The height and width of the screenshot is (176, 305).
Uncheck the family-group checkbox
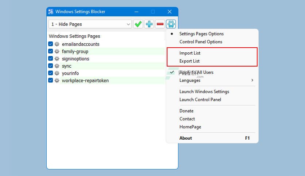51,51
